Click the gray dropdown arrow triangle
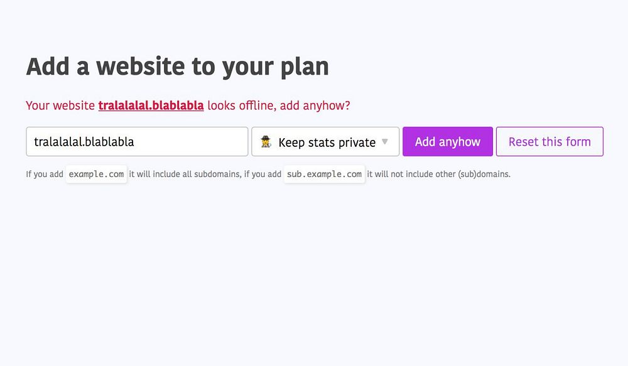The image size is (628, 366). 385,141
